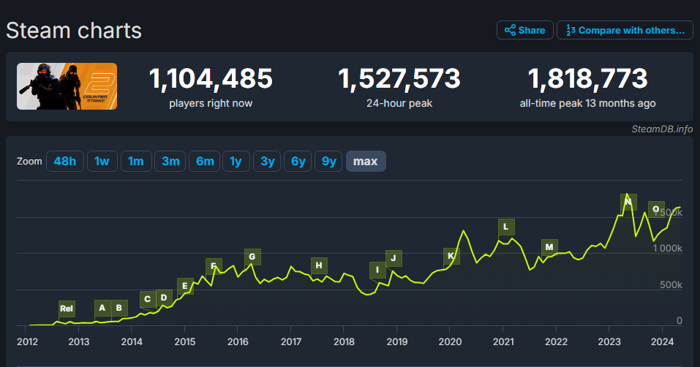Select chart event marker C
Image resolution: width=700 pixels, height=367 pixels.
(147, 299)
